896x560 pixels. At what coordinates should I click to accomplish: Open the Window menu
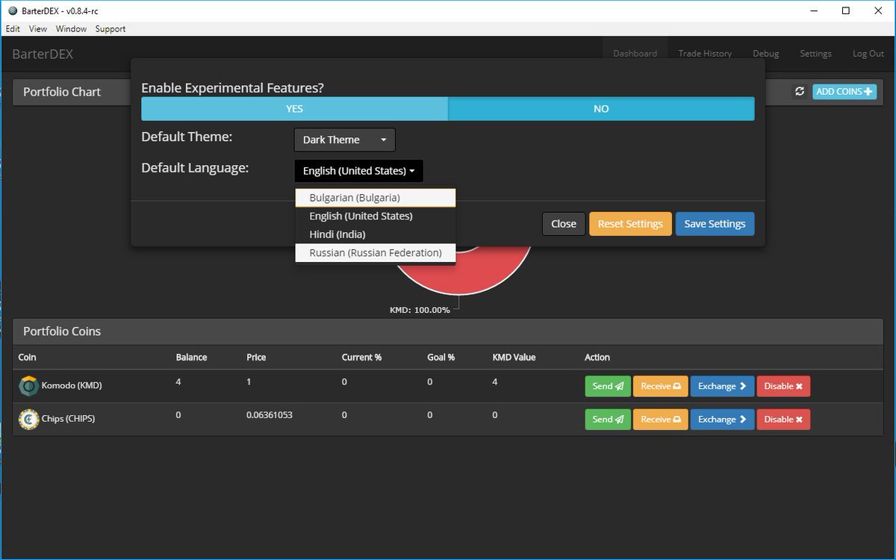click(71, 29)
